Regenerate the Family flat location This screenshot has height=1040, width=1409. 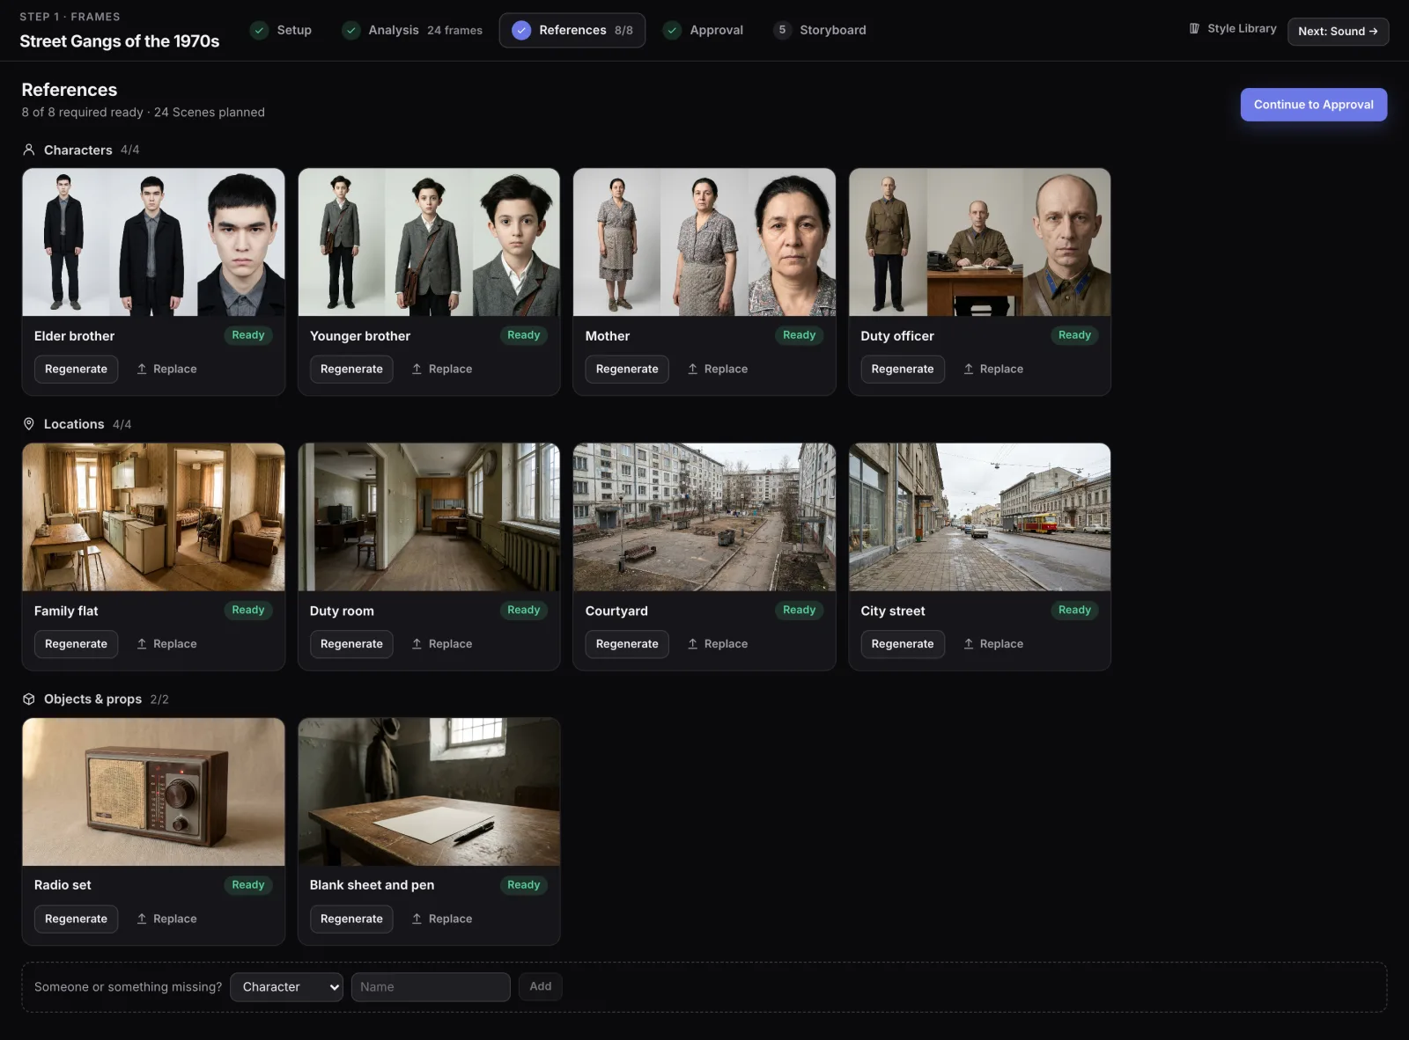pyautogui.click(x=76, y=644)
